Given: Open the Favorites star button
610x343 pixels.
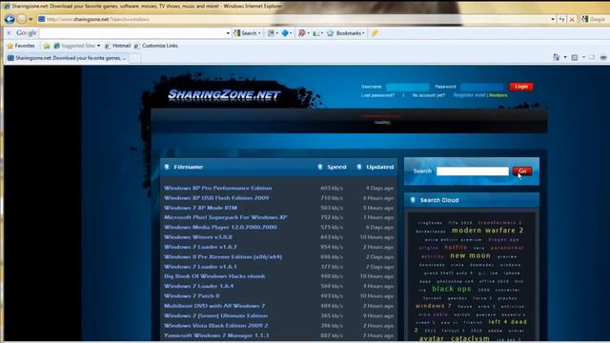Looking at the screenshot, I should [21, 46].
